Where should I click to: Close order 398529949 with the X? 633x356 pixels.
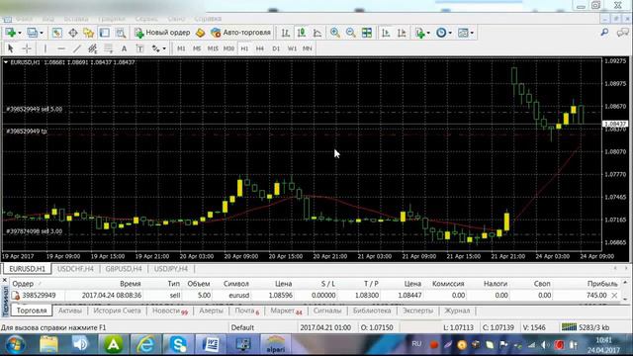coord(614,296)
